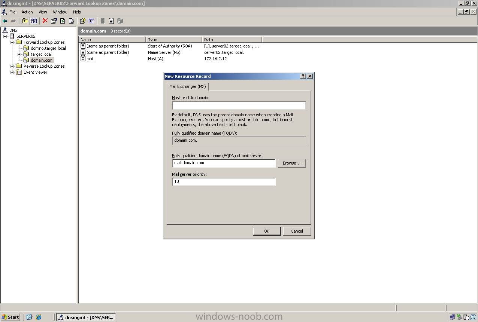Click the Event Viewer icon in tree
The width and height of the screenshot is (478, 322).
(19, 72)
